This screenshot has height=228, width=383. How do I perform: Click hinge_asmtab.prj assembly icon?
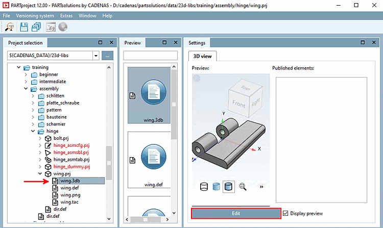(x=48, y=160)
